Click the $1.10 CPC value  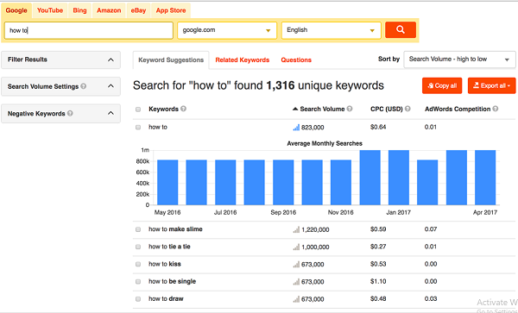(378, 282)
